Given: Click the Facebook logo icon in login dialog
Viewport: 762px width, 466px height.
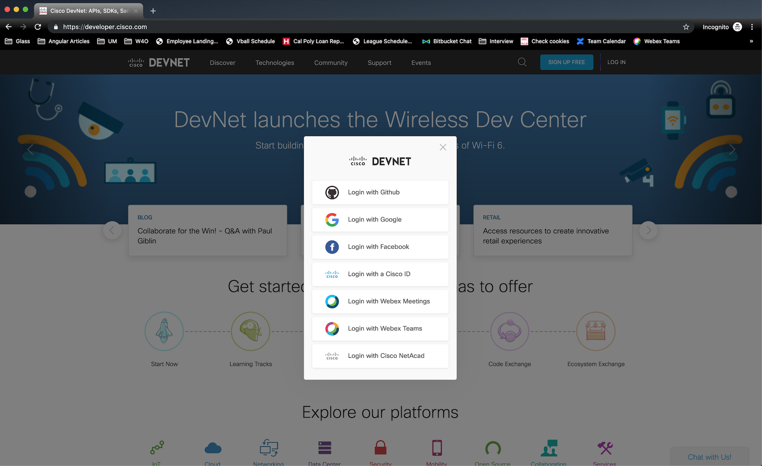Looking at the screenshot, I should coord(332,247).
